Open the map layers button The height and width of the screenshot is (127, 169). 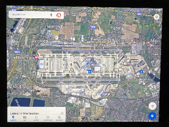pos(156,17)
